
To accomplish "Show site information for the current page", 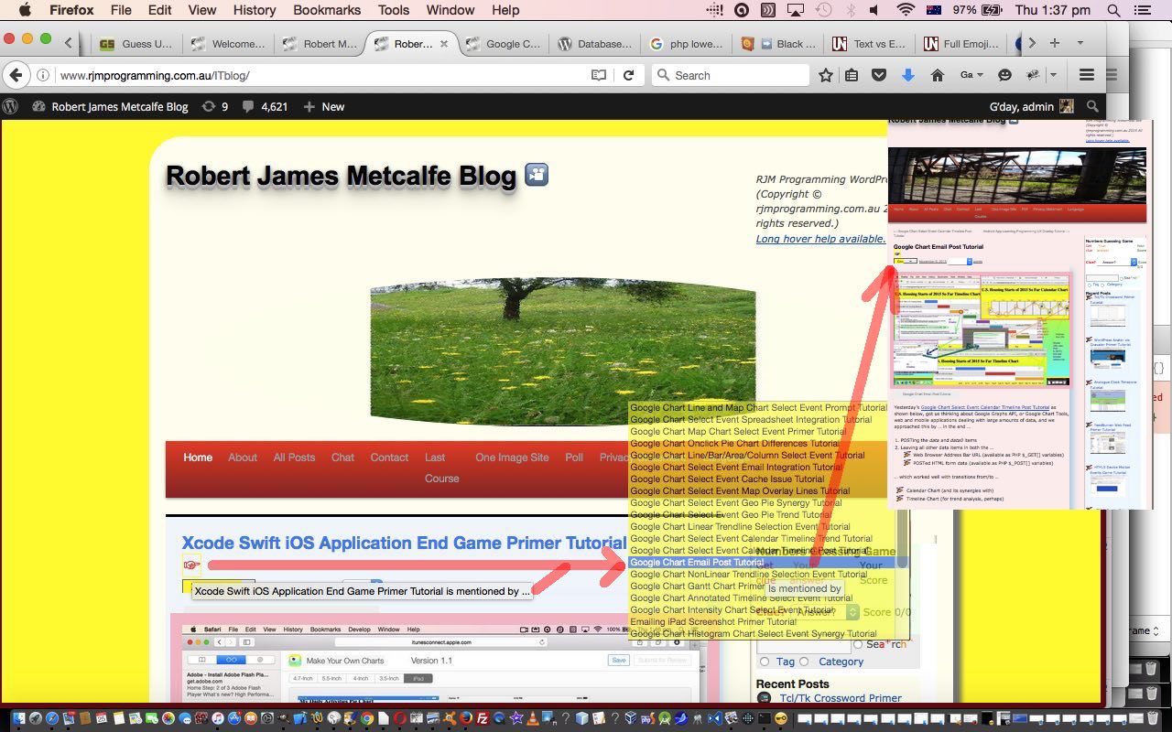I will click(43, 75).
